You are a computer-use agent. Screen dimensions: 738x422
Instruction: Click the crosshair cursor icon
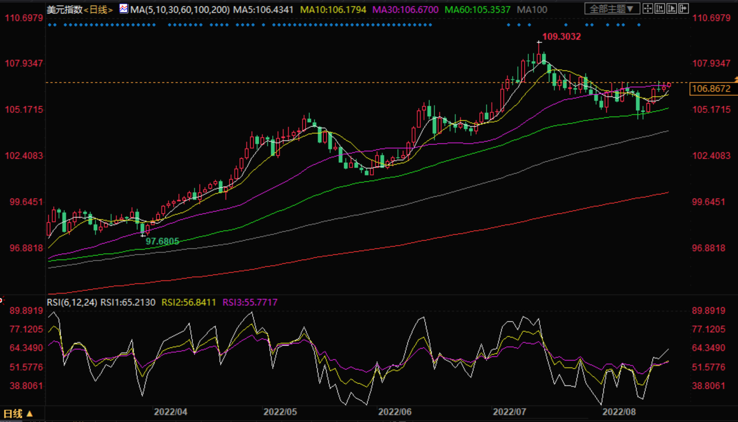(x=648, y=8)
